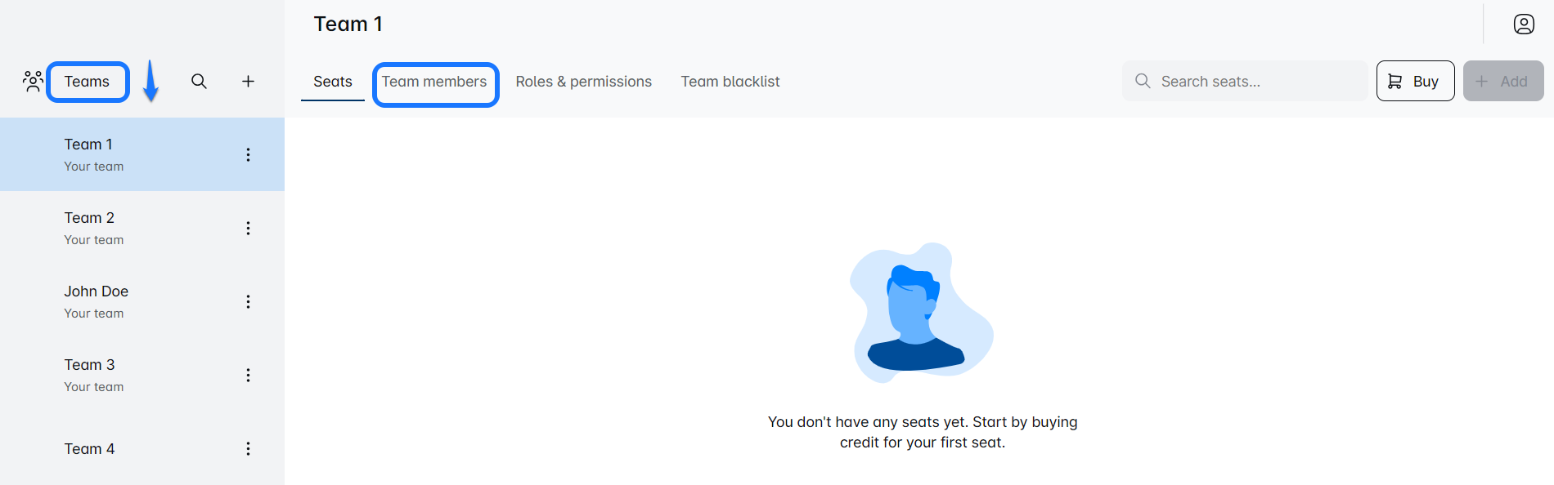Open the three-dot menu for John Doe

248,301
